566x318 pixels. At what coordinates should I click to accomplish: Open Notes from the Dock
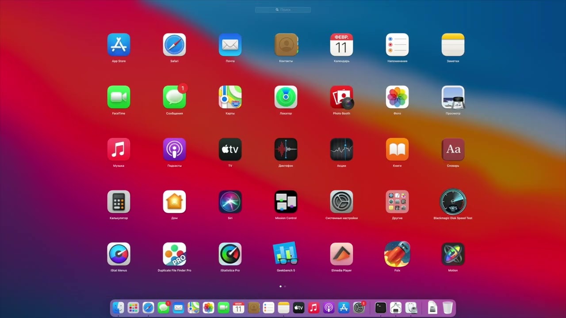[283, 307]
